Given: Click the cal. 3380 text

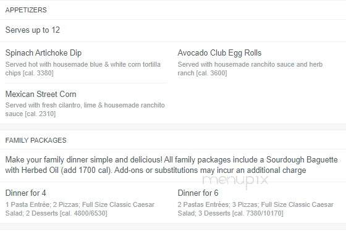Looking at the screenshot, I should click(x=38, y=73).
